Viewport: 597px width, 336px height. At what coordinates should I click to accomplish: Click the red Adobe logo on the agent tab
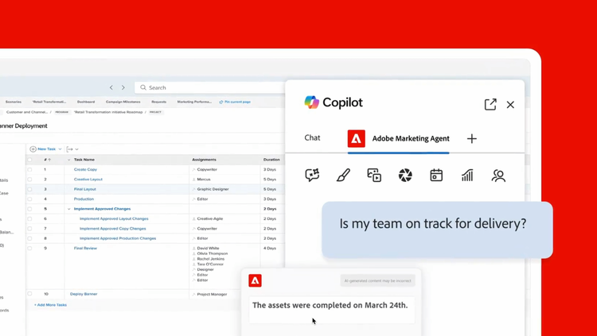click(357, 139)
